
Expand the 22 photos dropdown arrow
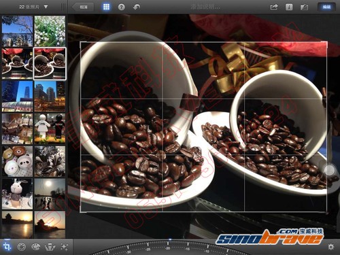(46, 7)
